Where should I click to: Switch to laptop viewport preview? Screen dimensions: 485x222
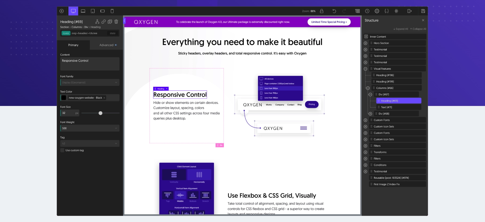(83, 11)
